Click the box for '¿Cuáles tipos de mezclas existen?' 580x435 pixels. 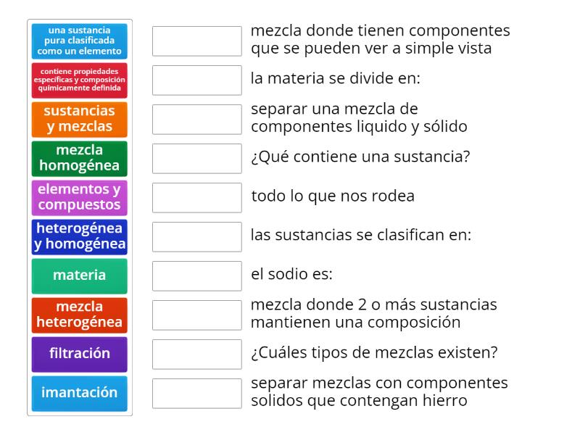pos(197,355)
